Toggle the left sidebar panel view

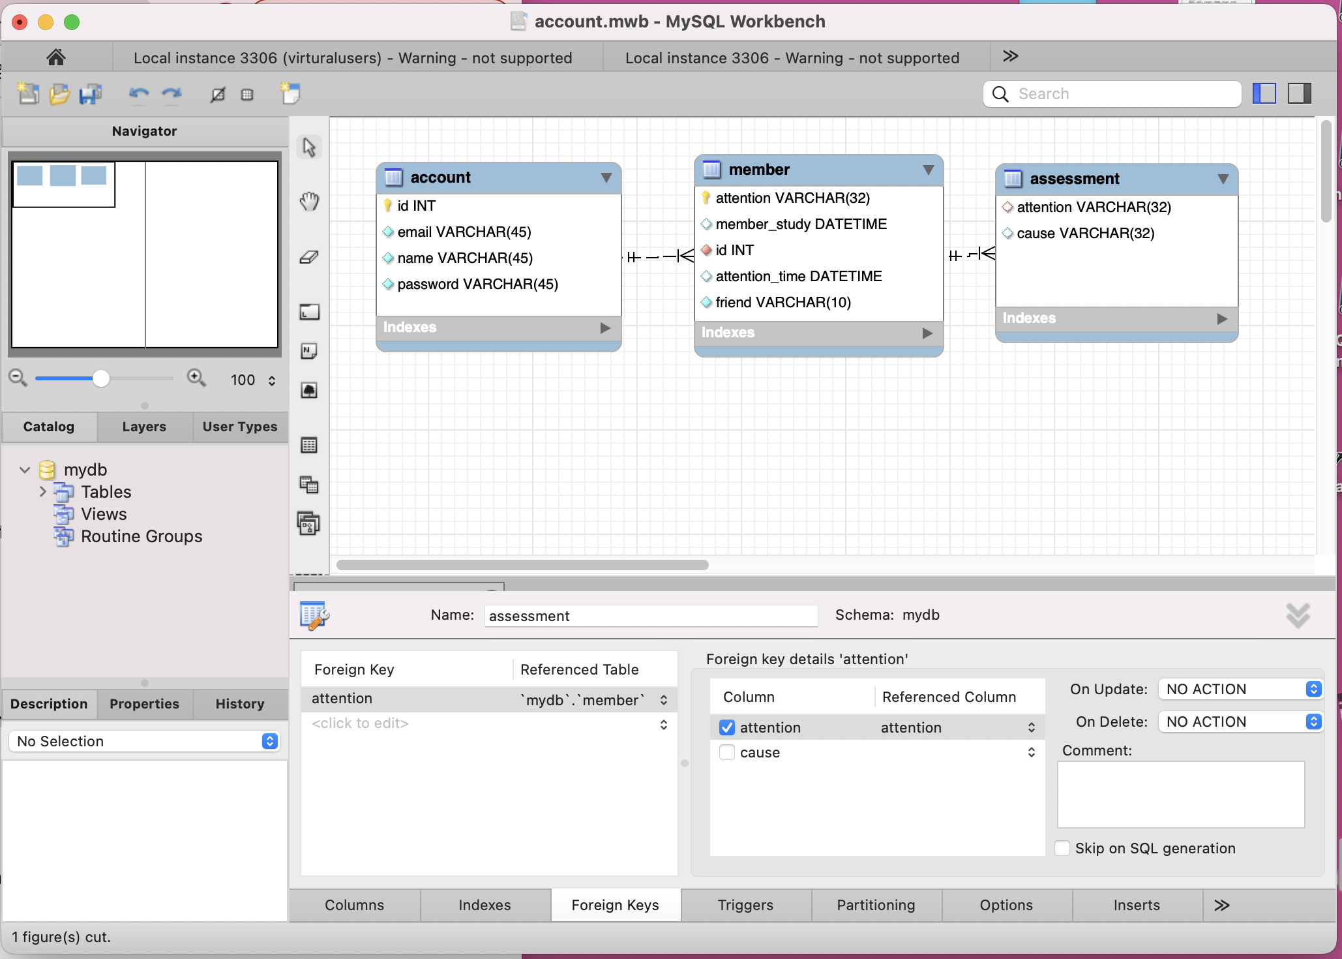coord(1264,94)
